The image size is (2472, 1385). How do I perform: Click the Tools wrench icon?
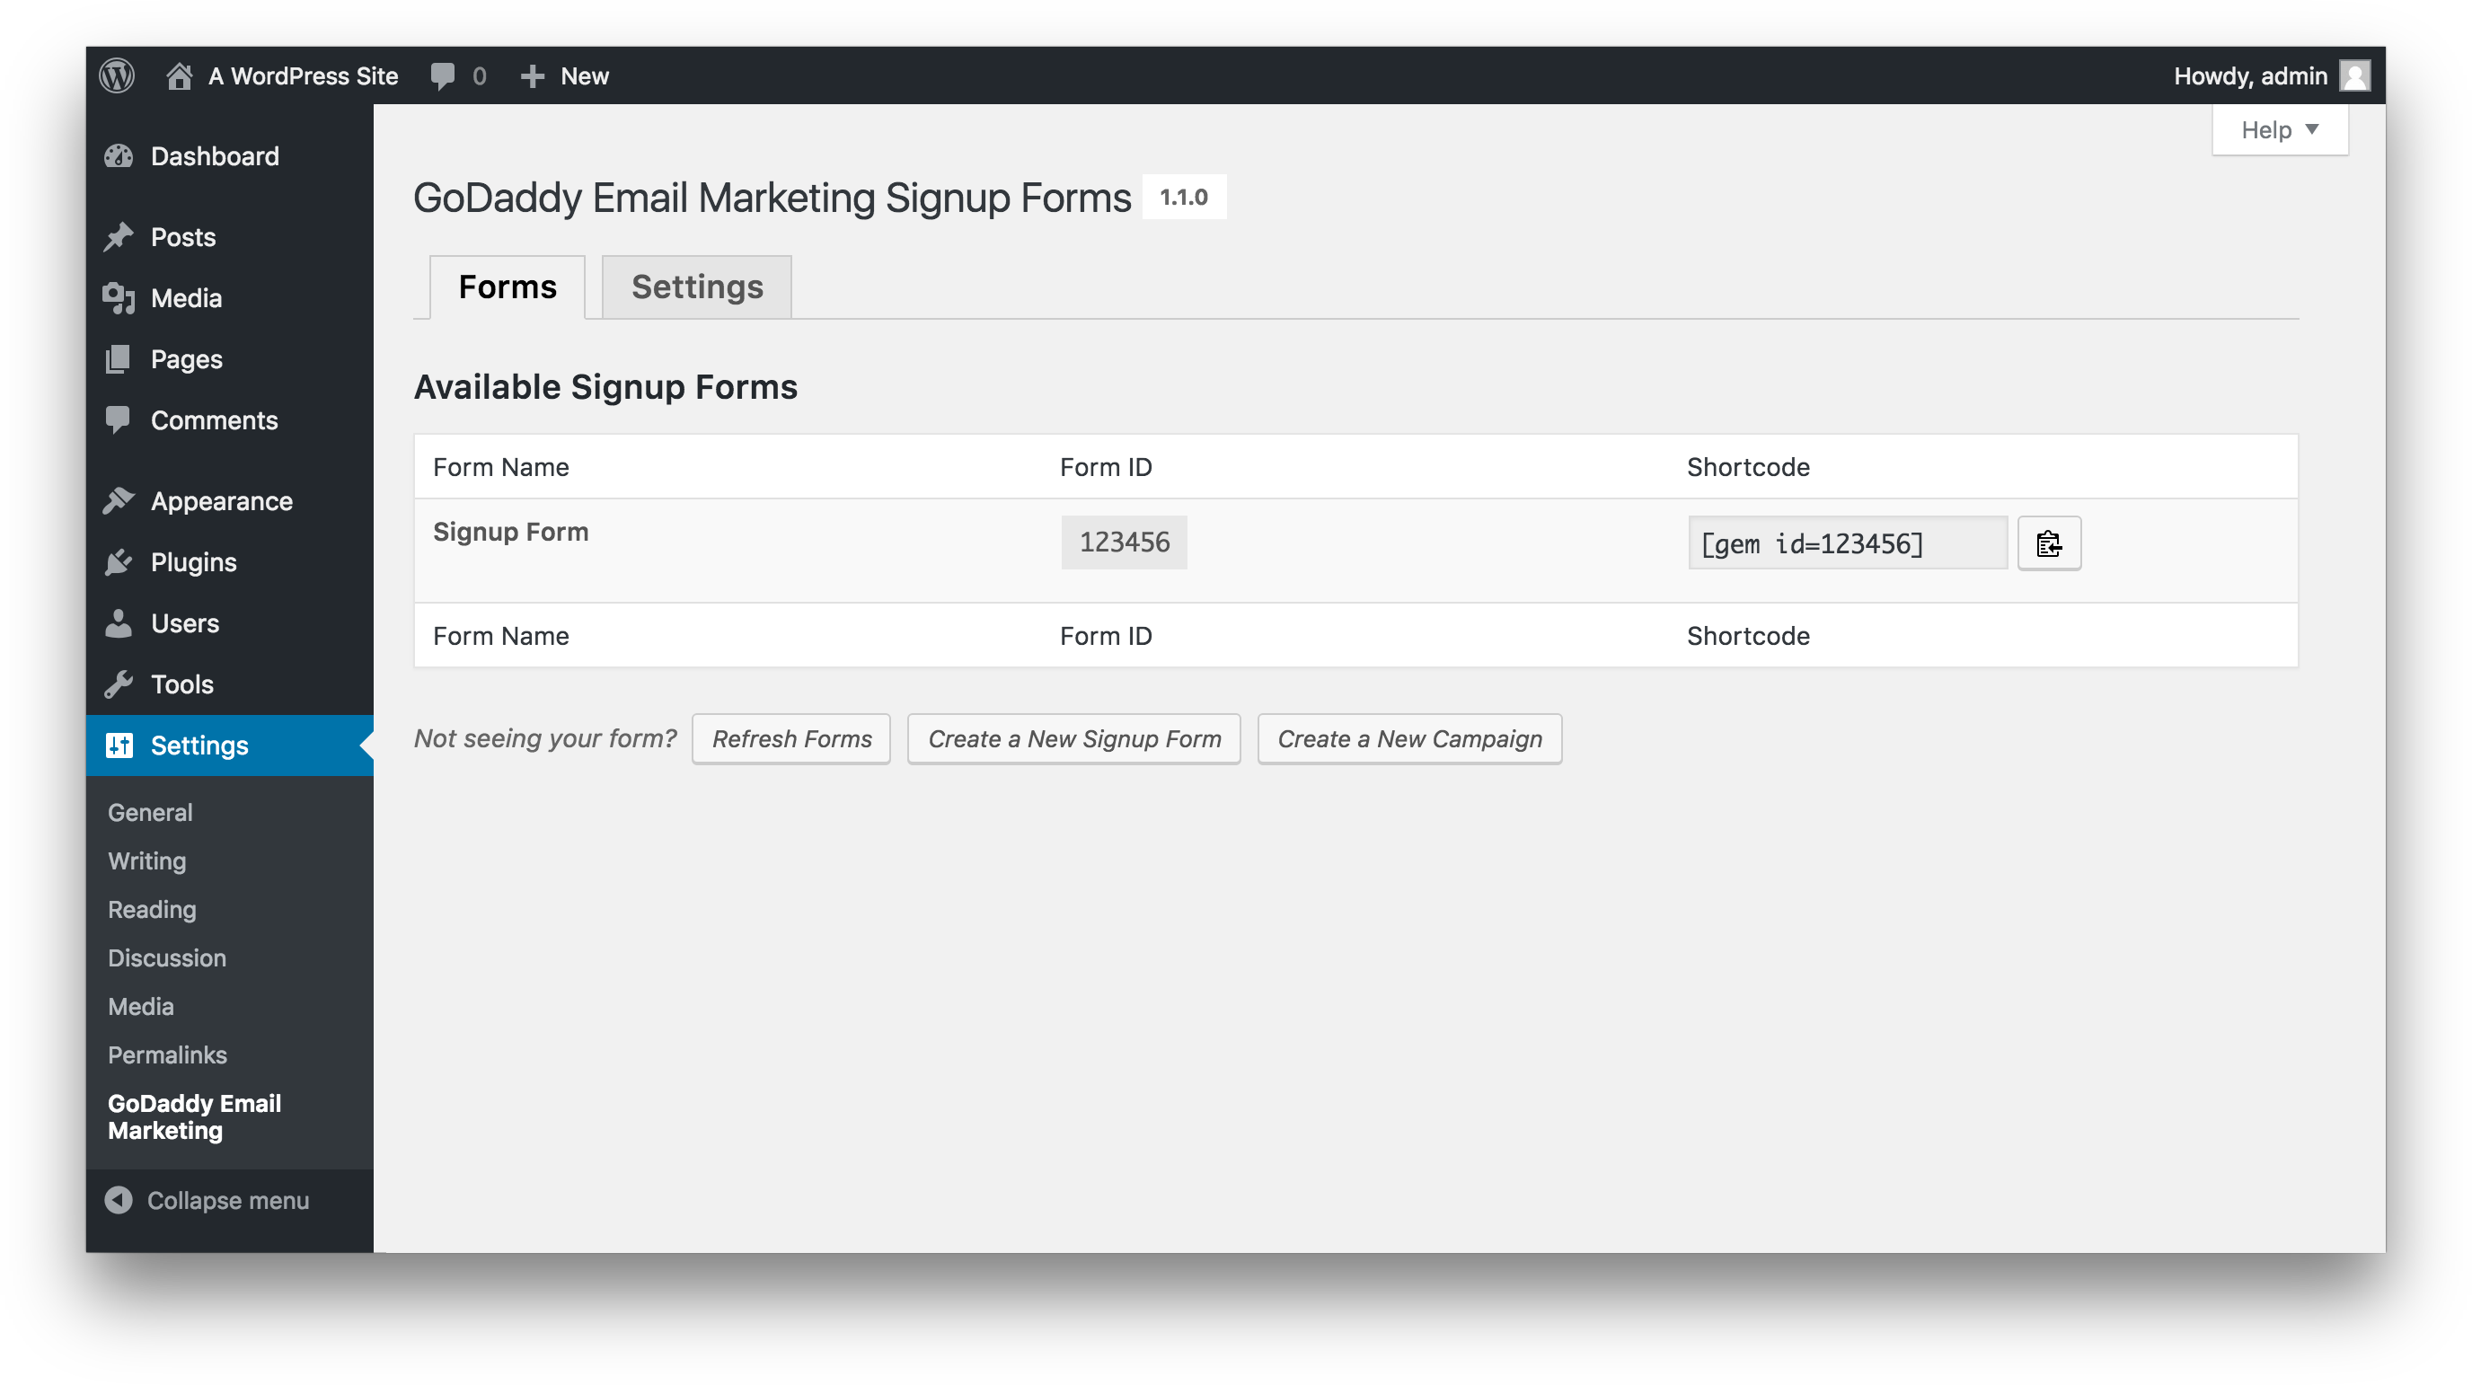point(119,685)
